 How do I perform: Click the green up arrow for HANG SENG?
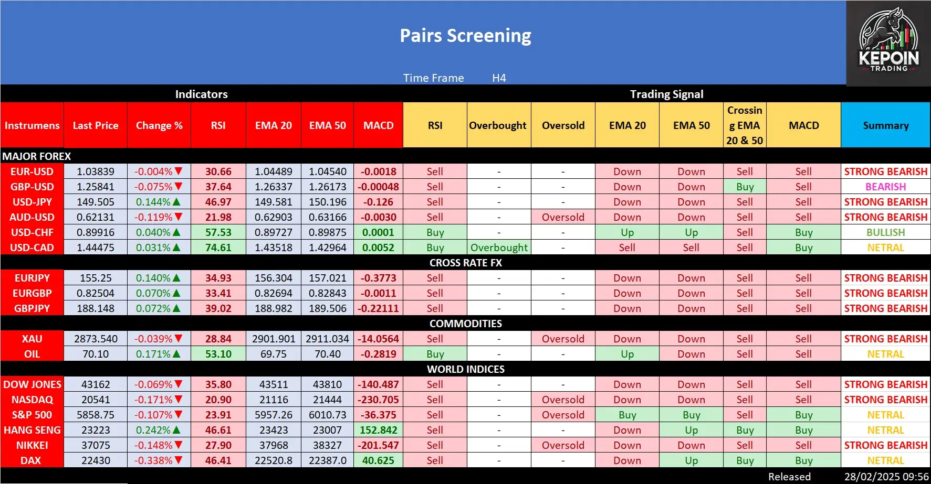177,430
